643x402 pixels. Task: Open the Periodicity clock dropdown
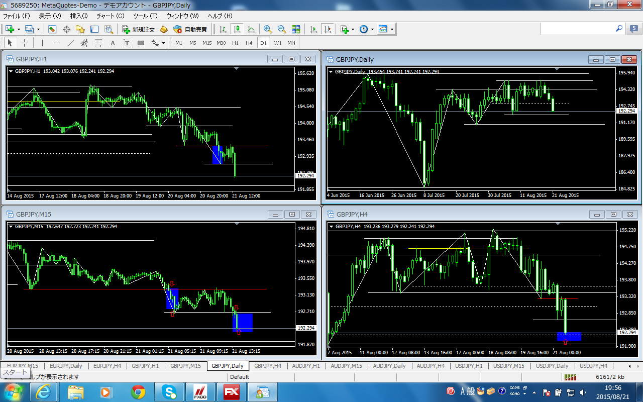click(x=372, y=30)
